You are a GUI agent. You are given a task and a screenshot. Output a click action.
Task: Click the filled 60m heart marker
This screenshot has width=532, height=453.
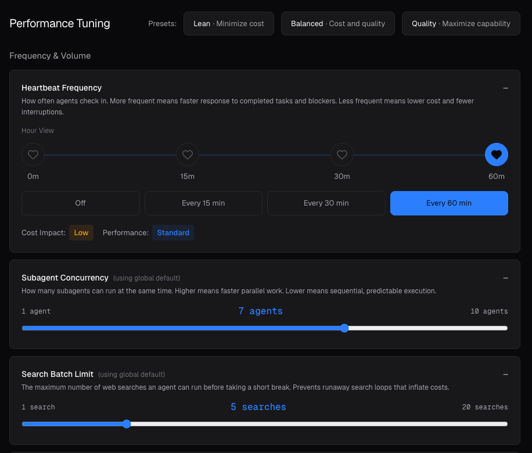click(x=496, y=154)
